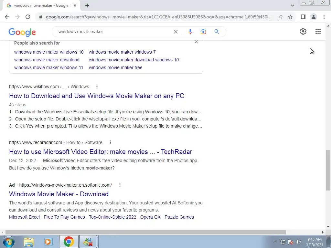Clear the search box text
This screenshot has height=248, width=331.
[x=176, y=32]
